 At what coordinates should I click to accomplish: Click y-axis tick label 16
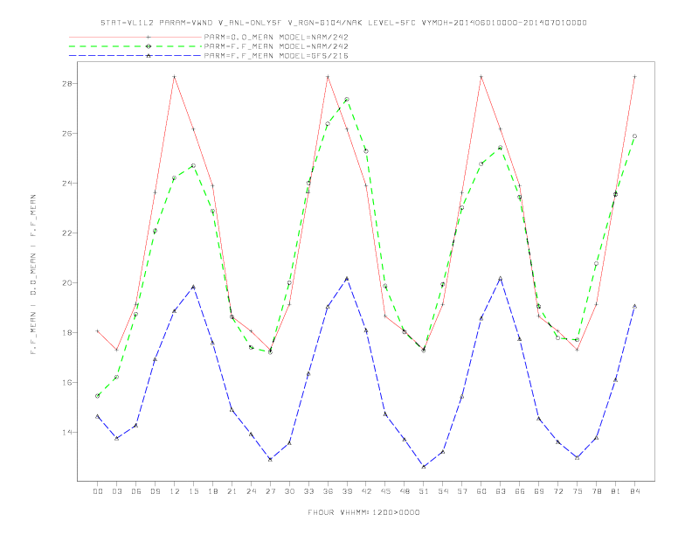tap(67, 383)
